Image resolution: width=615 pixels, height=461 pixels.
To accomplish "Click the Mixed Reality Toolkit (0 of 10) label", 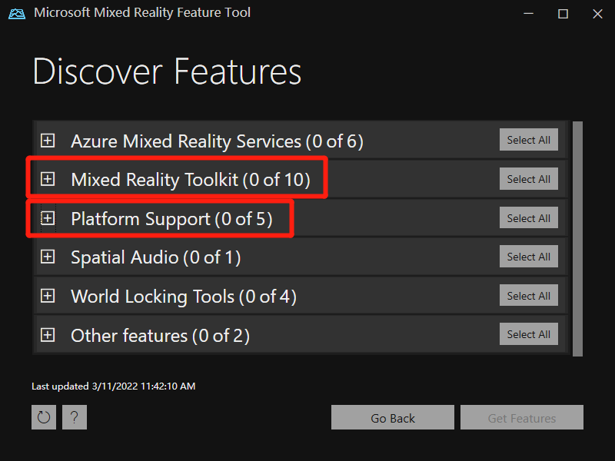I will [x=191, y=180].
